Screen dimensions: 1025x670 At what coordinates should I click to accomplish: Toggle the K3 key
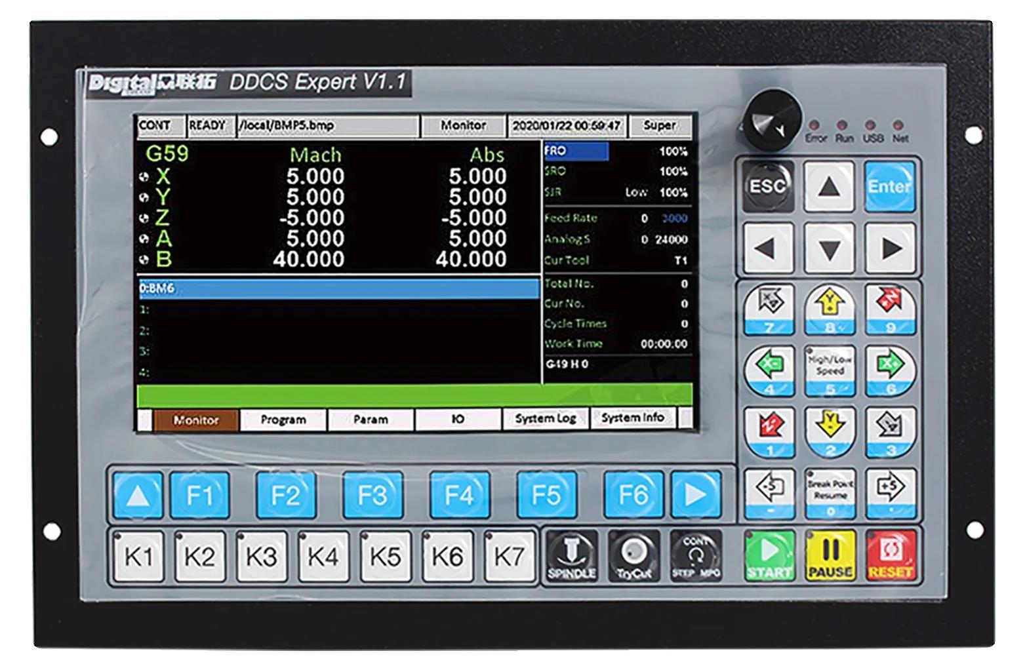(261, 557)
